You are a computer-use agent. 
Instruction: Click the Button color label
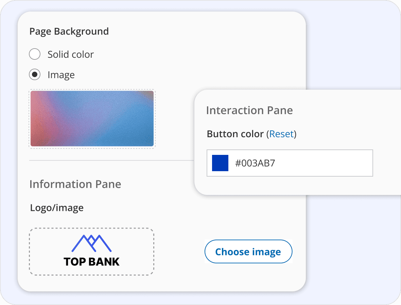[x=235, y=134]
